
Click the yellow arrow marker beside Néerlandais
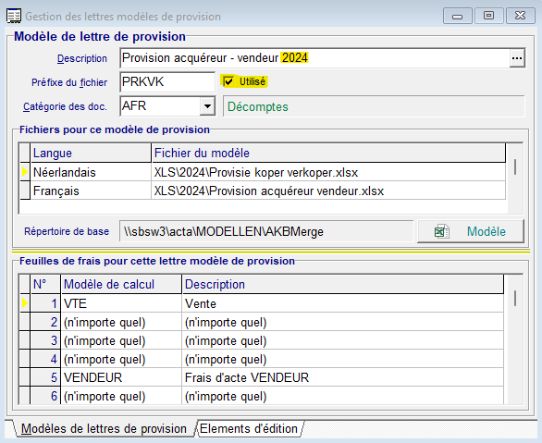coord(25,172)
